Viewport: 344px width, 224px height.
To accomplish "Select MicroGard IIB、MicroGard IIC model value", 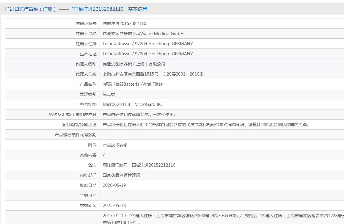I will 132,104.
